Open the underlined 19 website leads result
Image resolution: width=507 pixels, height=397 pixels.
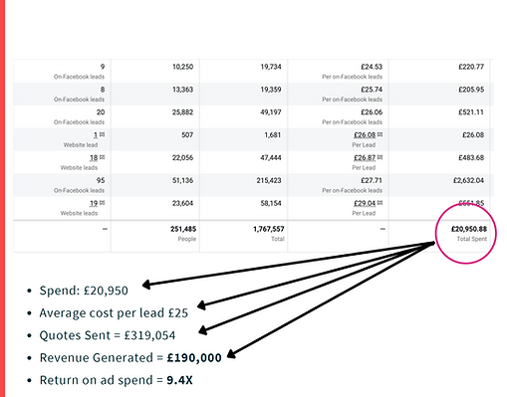[x=94, y=203]
